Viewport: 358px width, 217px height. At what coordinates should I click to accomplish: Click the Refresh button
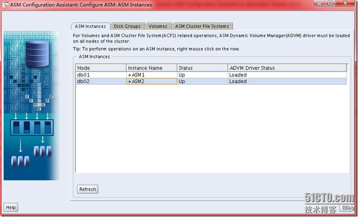(x=88, y=189)
